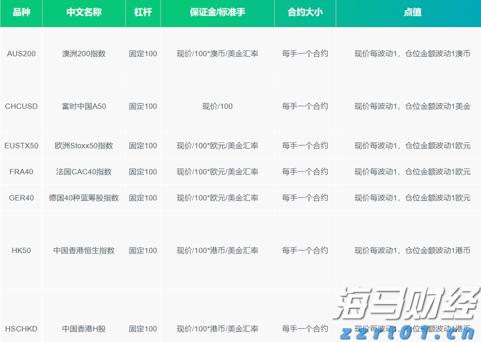Click the 德国40种蓝筹股指数 name cell
The image size is (481, 342).
(x=84, y=198)
